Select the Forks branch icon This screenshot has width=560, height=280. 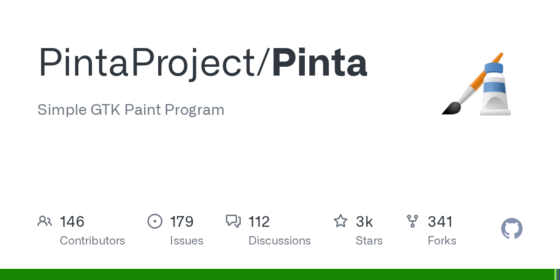click(x=413, y=221)
